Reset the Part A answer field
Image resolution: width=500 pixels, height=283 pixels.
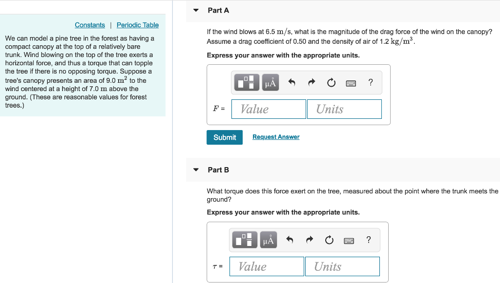coord(331,82)
